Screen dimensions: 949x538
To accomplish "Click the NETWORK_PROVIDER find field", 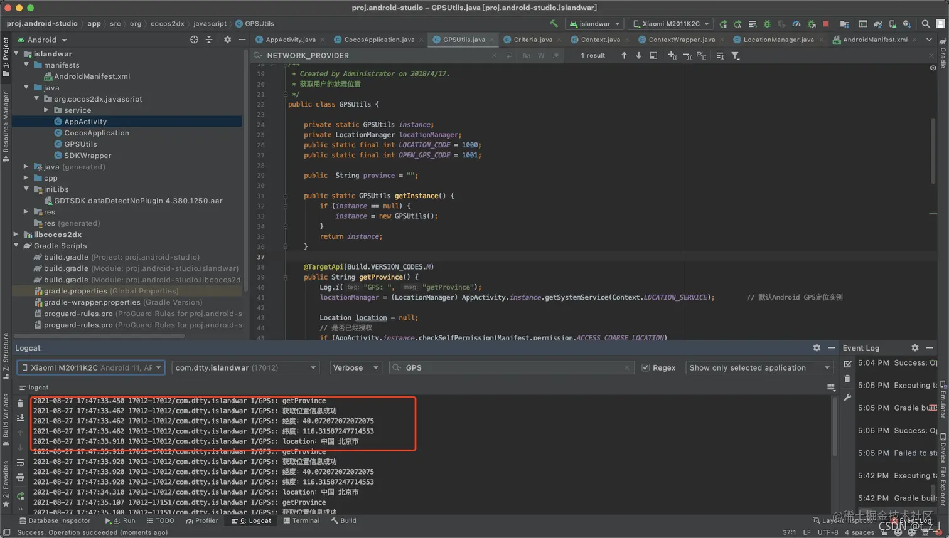I will (377, 55).
